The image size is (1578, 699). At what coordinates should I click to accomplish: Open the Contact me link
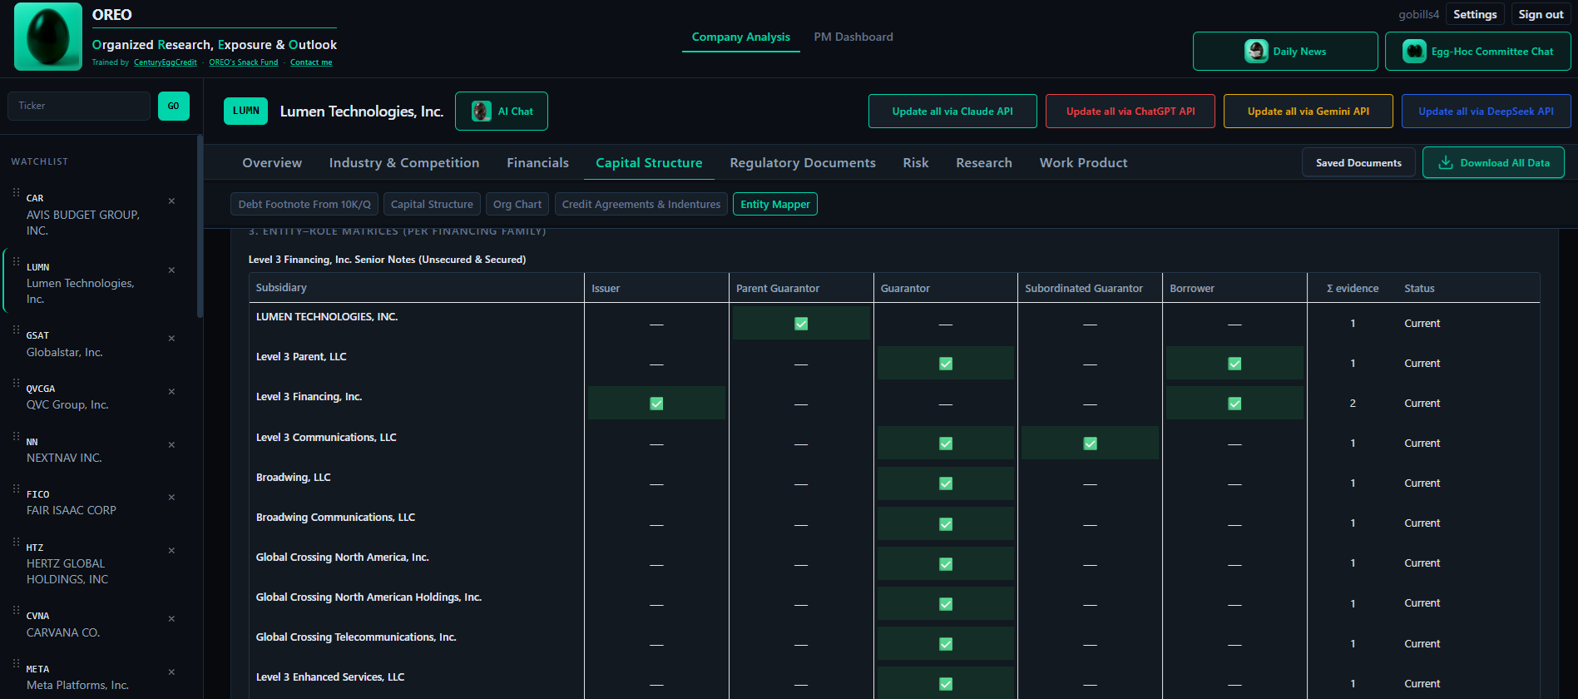click(311, 62)
